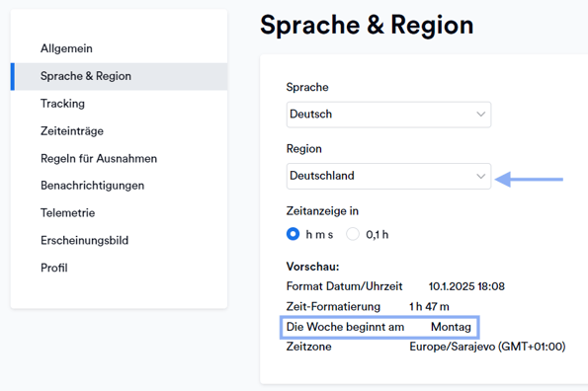Select Sprache & Region in sidebar
This screenshot has width=588, height=391.
tap(120, 76)
